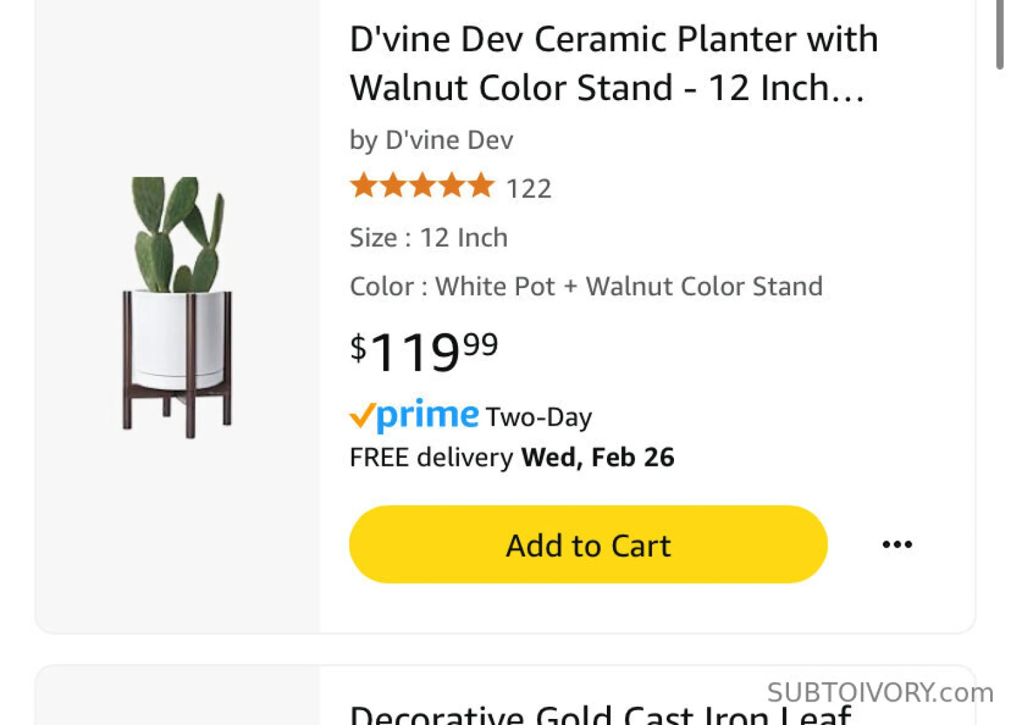The width and height of the screenshot is (1011, 725).
Task: Click the orange Prime checkmark icon
Action: click(360, 416)
